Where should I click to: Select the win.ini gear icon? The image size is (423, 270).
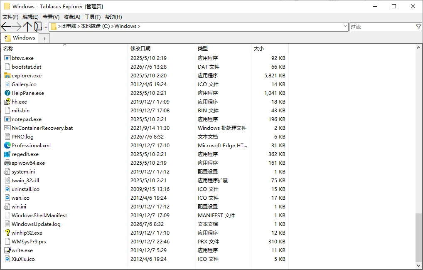pyautogui.click(x=7, y=206)
